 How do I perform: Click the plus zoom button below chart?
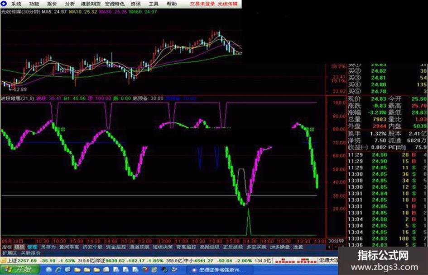tap(330, 247)
